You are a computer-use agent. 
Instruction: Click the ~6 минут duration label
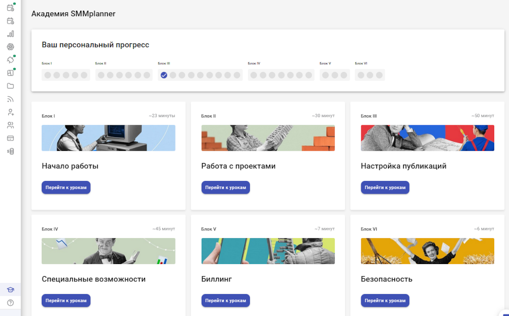pos(484,229)
